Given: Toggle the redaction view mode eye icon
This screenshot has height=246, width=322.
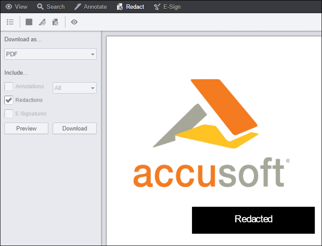Looking at the screenshot, I should [74, 22].
